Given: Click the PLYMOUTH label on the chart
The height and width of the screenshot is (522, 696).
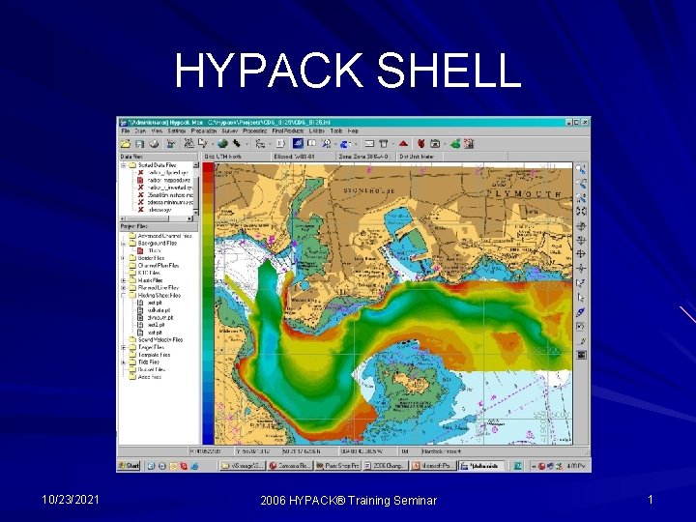Looking at the screenshot, I should coord(525,194).
